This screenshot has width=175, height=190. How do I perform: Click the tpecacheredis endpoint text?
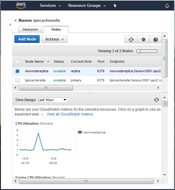(136, 80)
